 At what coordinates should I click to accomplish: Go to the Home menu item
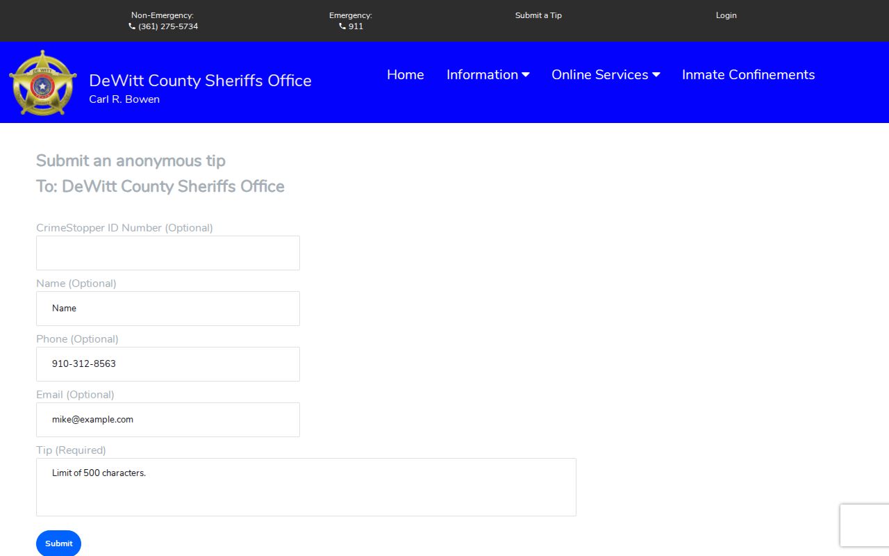(x=406, y=74)
